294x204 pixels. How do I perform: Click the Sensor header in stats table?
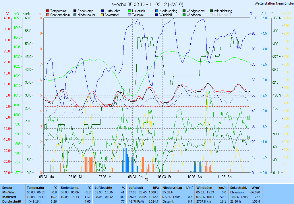pos(7,188)
